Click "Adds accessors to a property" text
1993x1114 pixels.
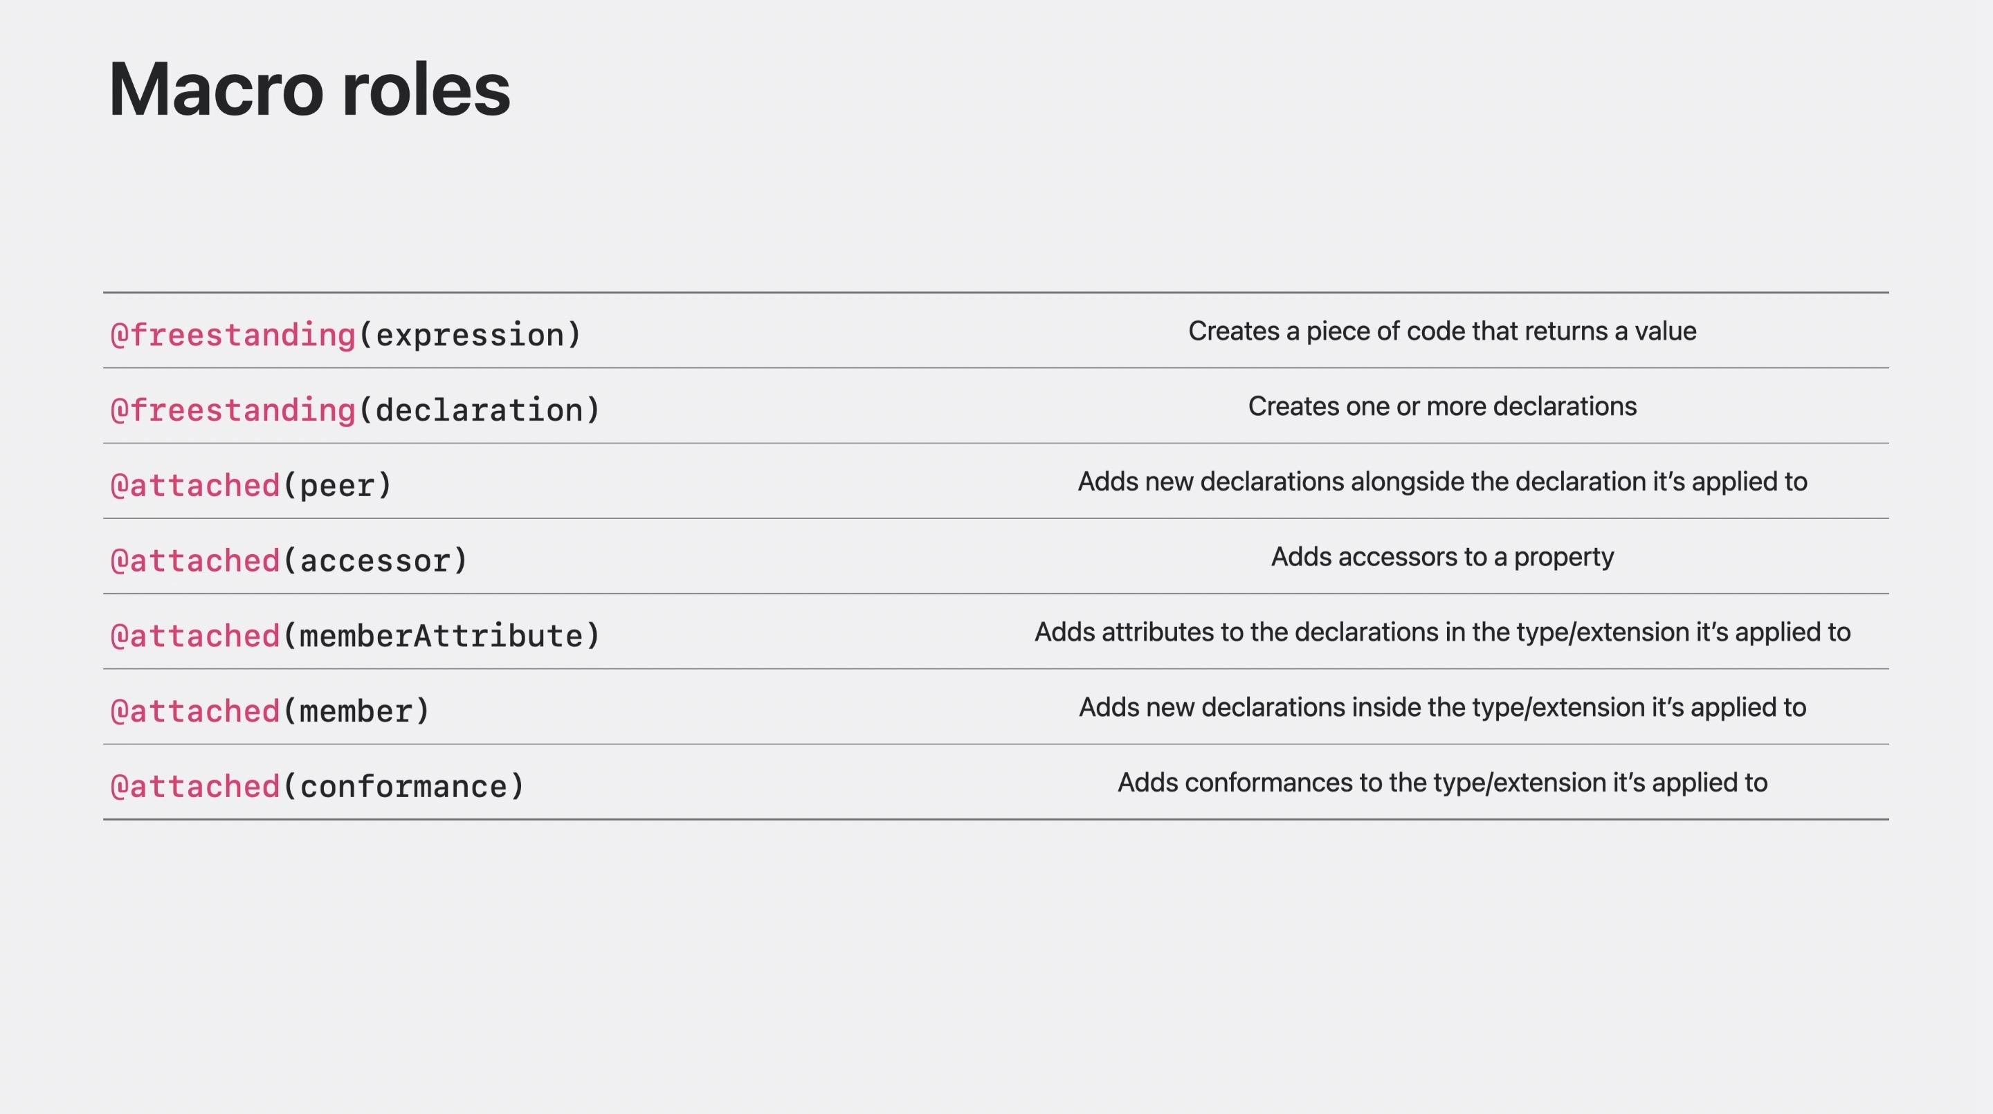click(x=1442, y=556)
